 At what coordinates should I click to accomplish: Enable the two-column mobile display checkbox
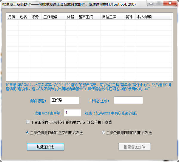[28, 122]
